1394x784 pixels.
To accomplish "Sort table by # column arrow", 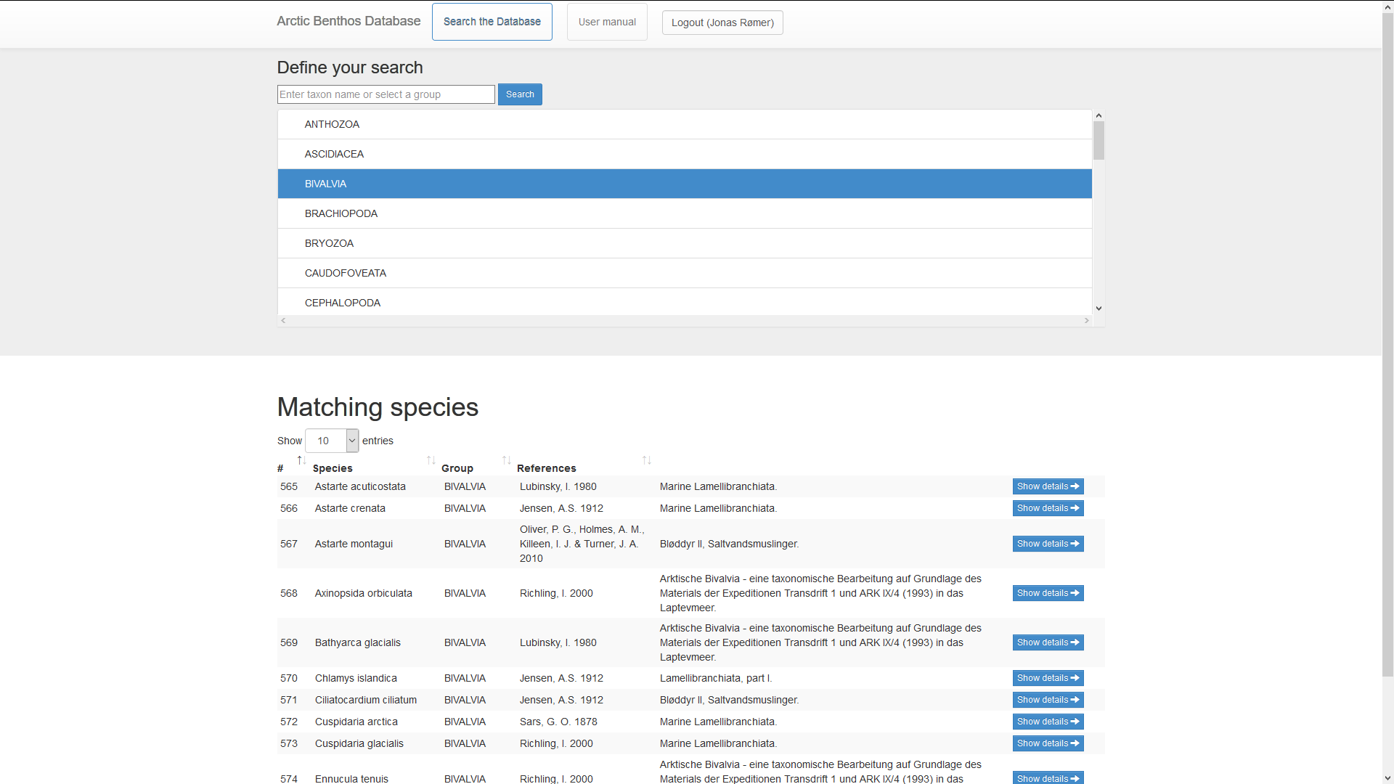I will (301, 460).
